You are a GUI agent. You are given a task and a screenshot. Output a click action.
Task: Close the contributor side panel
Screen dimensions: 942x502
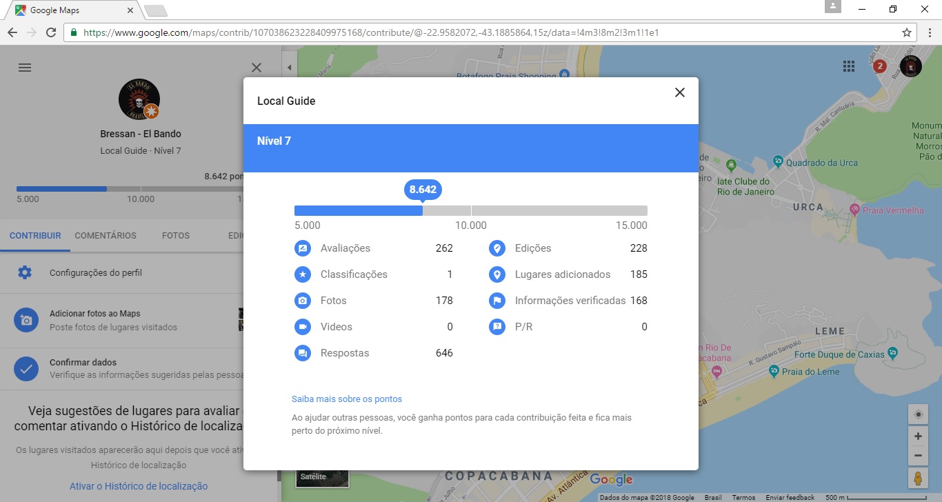(257, 68)
